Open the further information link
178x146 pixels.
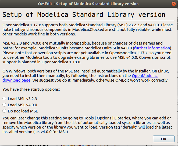(x=152, y=48)
